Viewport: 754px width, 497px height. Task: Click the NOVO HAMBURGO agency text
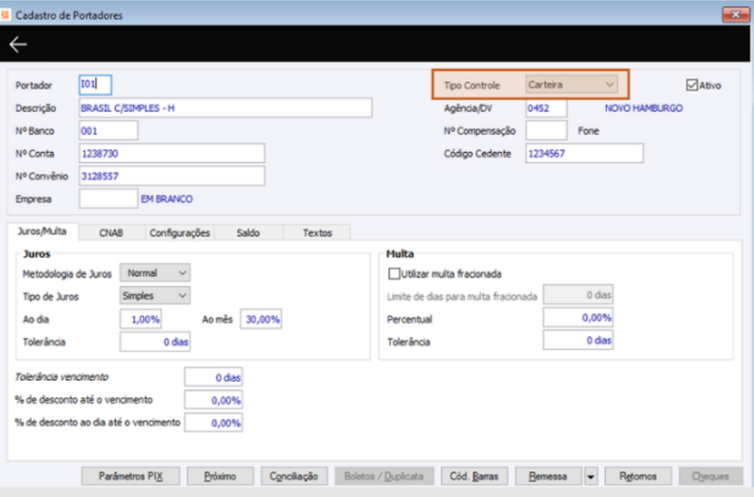coord(644,108)
